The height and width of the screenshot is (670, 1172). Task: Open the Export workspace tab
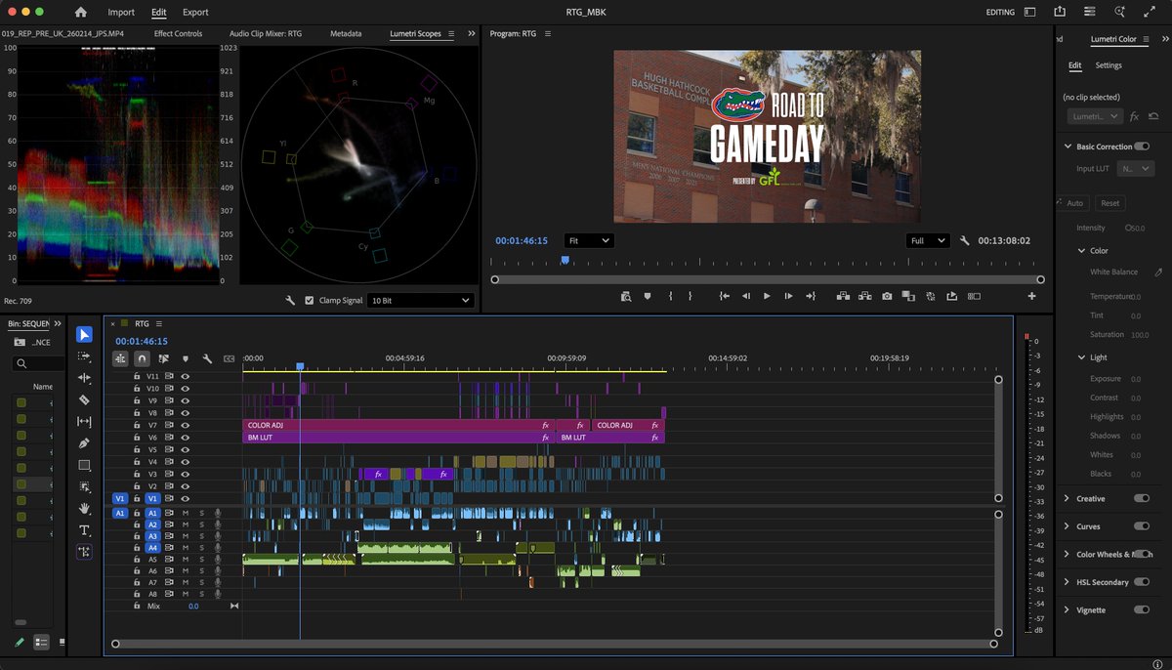(195, 12)
